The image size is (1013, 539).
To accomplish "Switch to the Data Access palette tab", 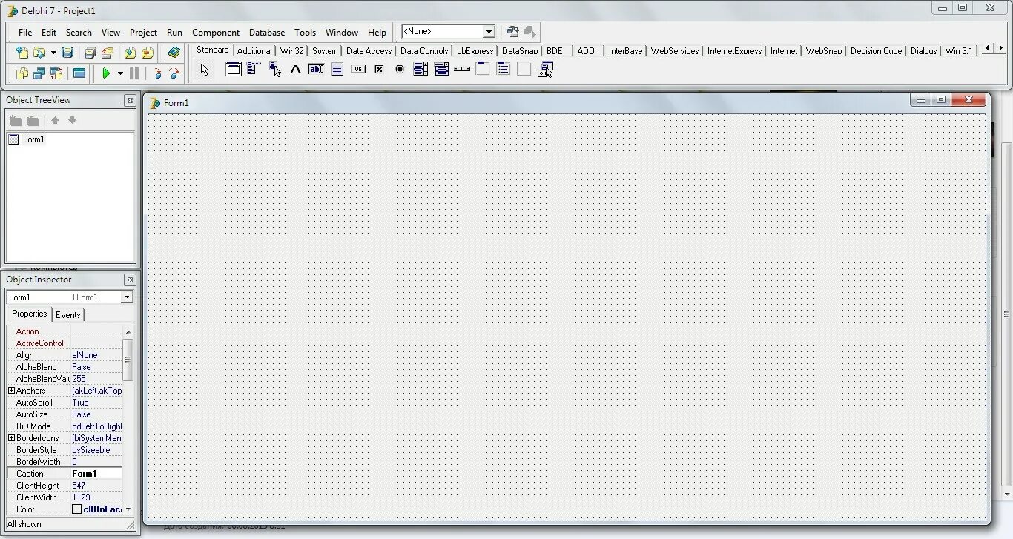I will pos(369,51).
